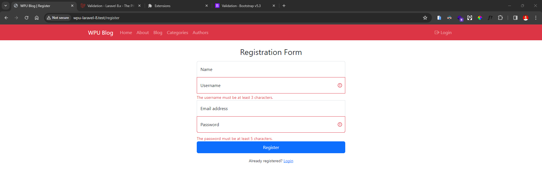542x176 pixels.
Task: Click the Registration Form heading
Action: (x=271, y=52)
